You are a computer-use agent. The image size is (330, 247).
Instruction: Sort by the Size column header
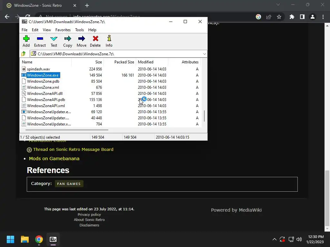[x=88, y=62]
